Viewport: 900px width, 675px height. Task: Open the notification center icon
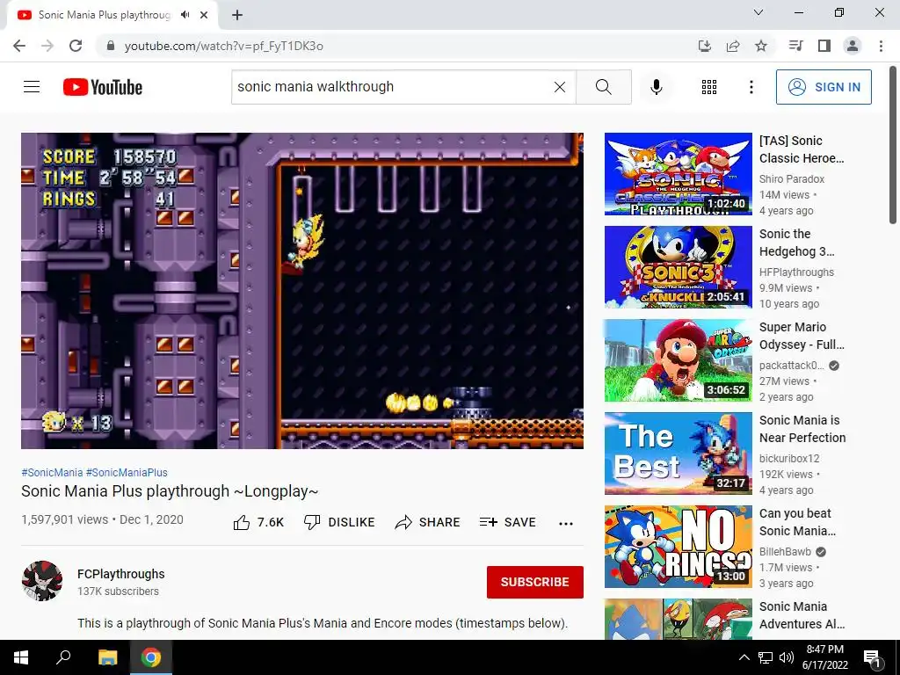click(871, 657)
